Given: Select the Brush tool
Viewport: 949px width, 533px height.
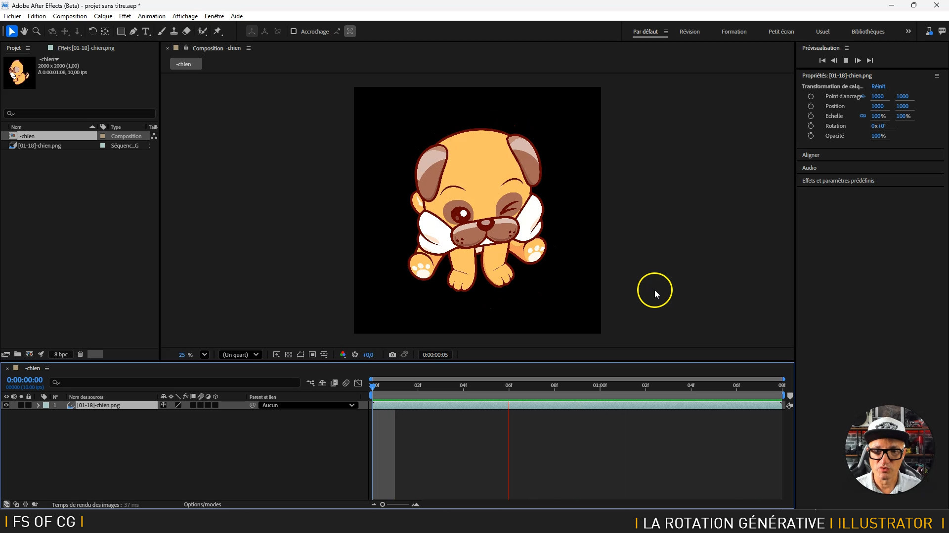Looking at the screenshot, I should (x=162, y=31).
